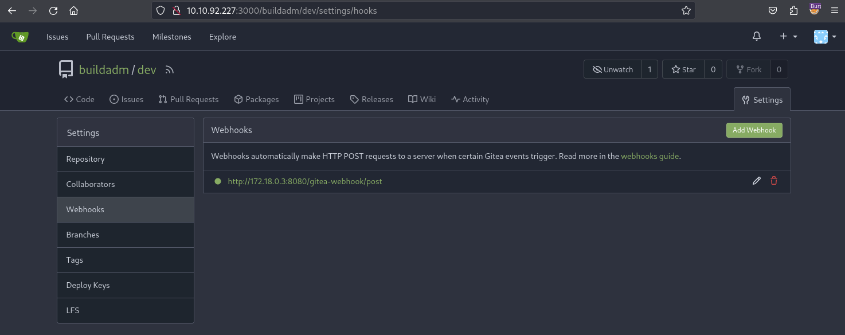Go back to the previous page
Viewport: 845px width, 335px height.
pos(11,10)
